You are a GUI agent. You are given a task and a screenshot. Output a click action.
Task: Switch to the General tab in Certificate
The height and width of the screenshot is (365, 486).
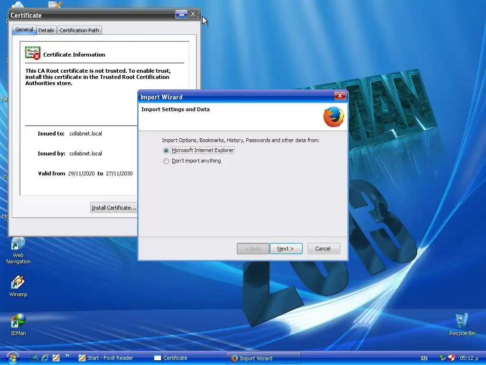click(x=24, y=30)
